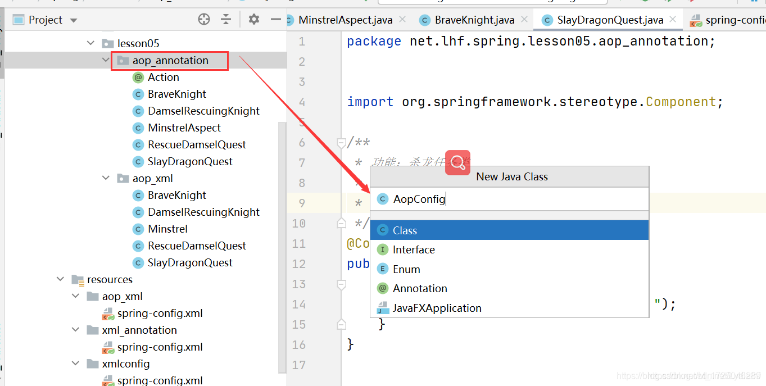This screenshot has height=386, width=766.
Task: Click the locate/scroll-from-source target icon
Action: tap(204, 20)
